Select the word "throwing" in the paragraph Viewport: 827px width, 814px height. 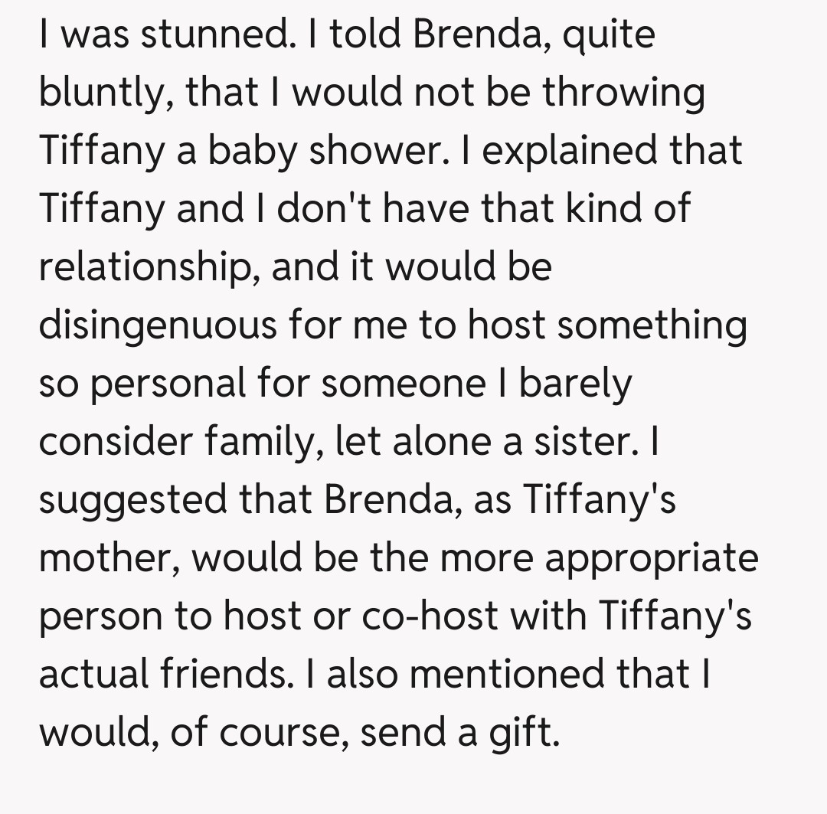coord(624,93)
